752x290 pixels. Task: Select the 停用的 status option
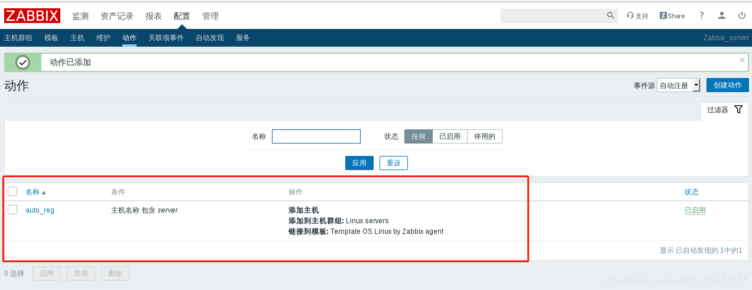click(485, 136)
